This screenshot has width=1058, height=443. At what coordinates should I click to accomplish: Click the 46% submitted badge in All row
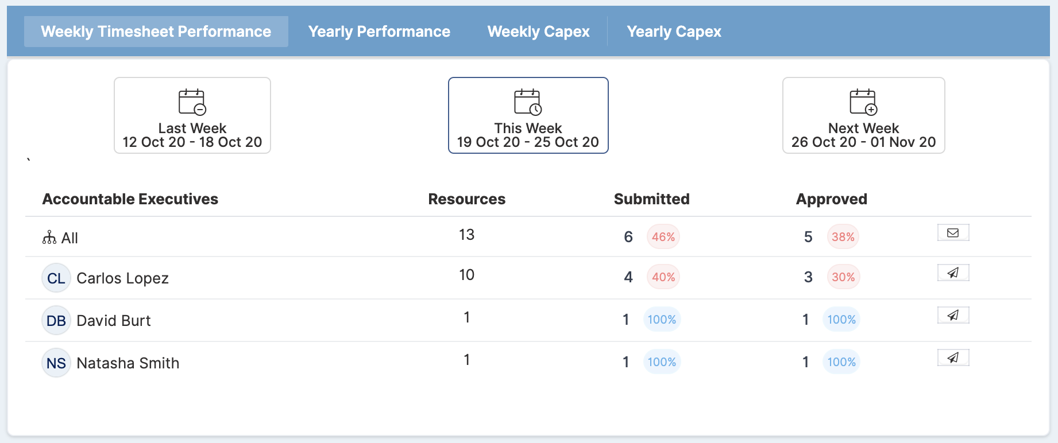click(x=663, y=237)
